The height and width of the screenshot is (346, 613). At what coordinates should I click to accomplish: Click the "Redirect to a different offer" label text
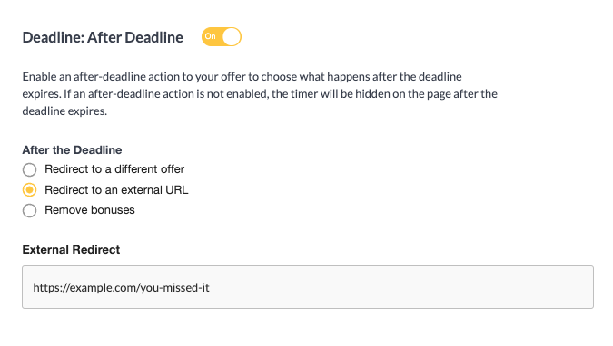pyautogui.click(x=114, y=168)
